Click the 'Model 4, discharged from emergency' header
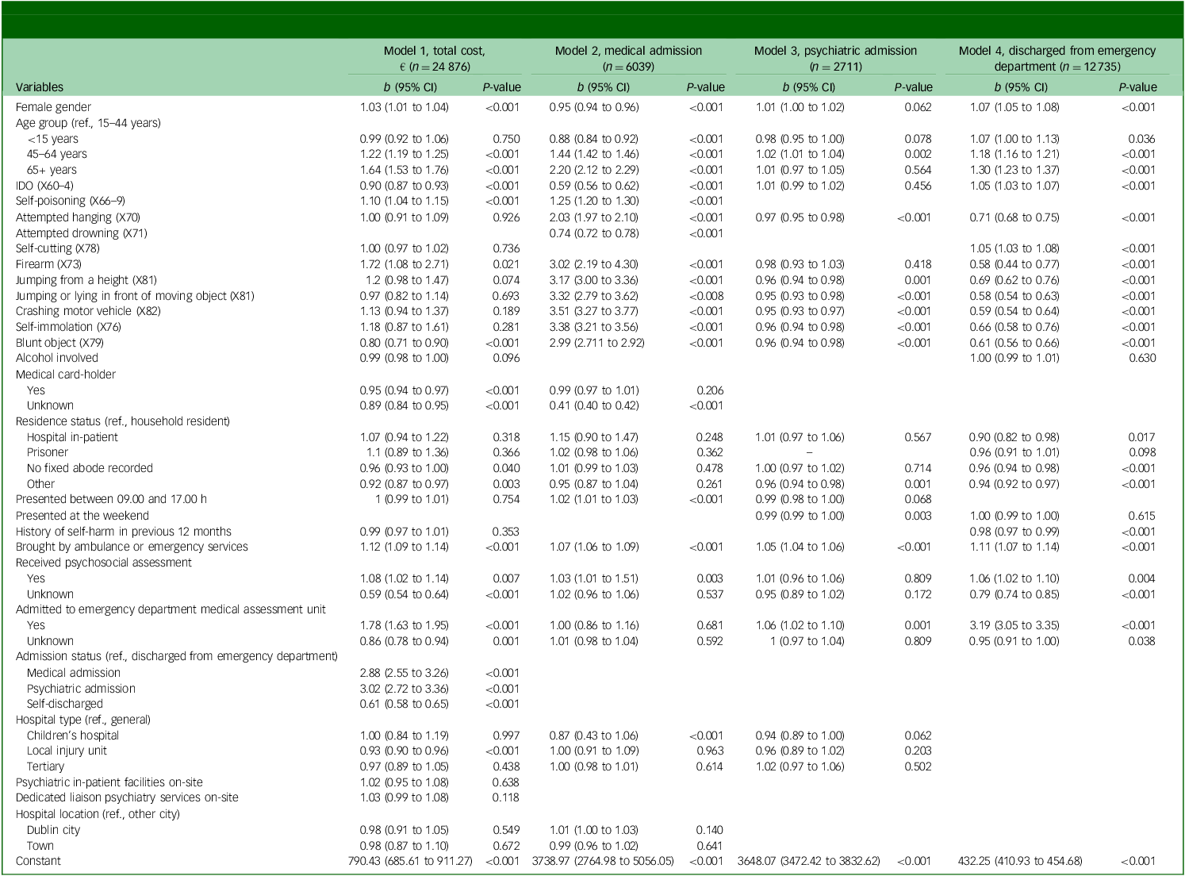 tap(1057, 51)
